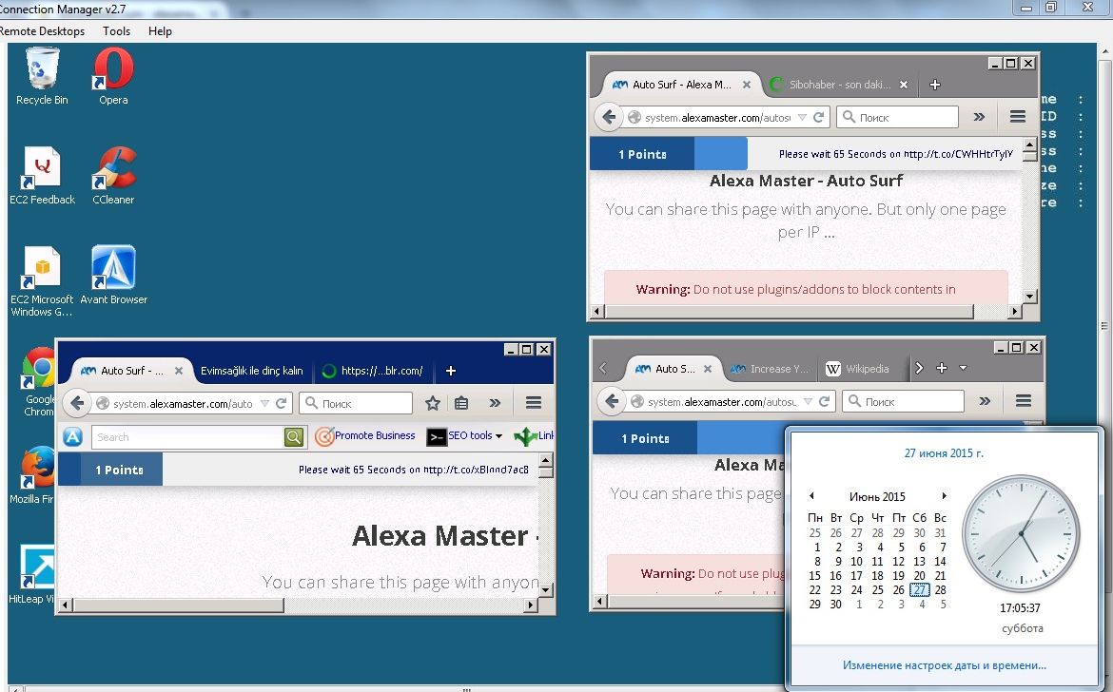Click the bookmark star in the bottom-left browser
This screenshot has height=692, width=1113.
click(433, 403)
